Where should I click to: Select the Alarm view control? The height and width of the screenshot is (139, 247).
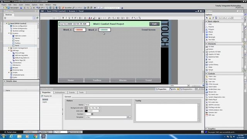[212, 76]
